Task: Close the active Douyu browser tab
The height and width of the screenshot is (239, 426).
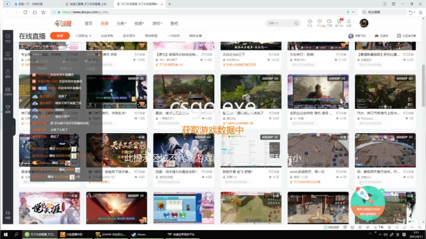Action: tap(162, 4)
